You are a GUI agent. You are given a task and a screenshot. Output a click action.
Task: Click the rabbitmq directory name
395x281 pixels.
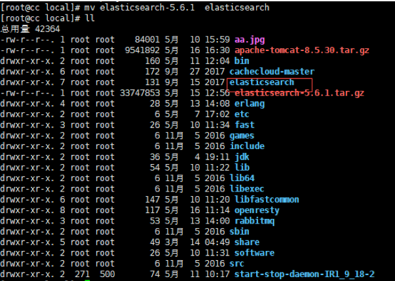pyautogui.click(x=254, y=221)
